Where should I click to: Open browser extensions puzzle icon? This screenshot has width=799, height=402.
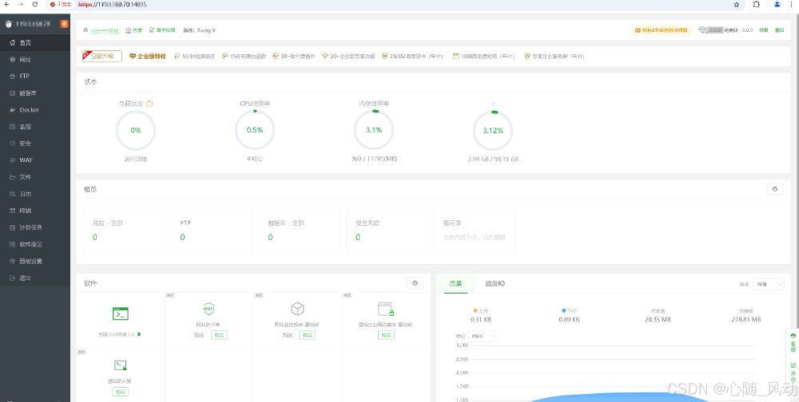[755, 5]
